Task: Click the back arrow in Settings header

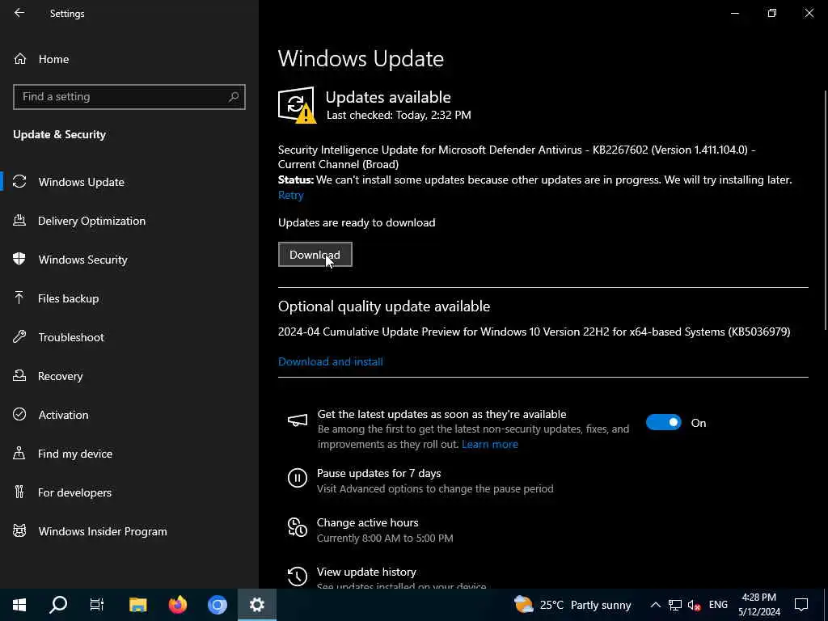Action: pos(19,13)
